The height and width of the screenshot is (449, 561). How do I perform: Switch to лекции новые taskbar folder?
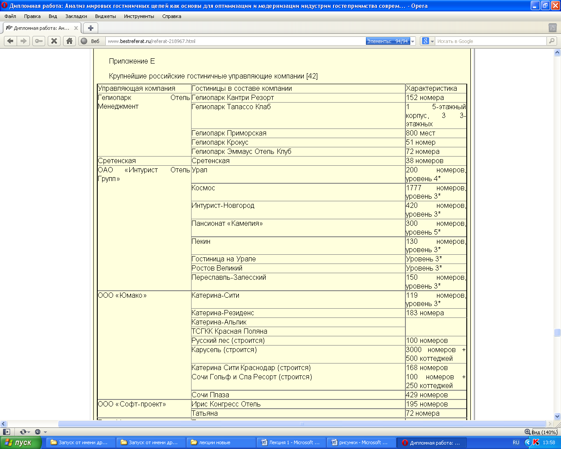point(220,442)
